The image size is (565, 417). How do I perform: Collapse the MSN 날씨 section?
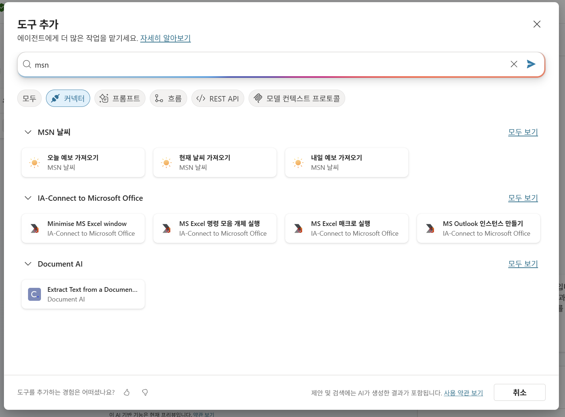point(28,132)
